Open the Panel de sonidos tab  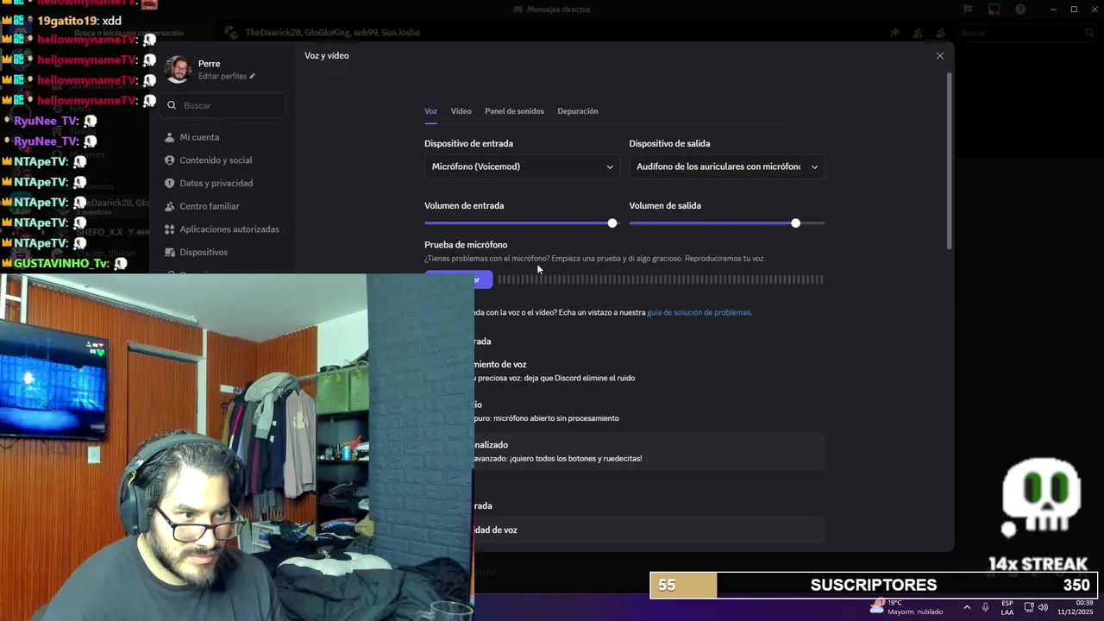pyautogui.click(x=514, y=111)
